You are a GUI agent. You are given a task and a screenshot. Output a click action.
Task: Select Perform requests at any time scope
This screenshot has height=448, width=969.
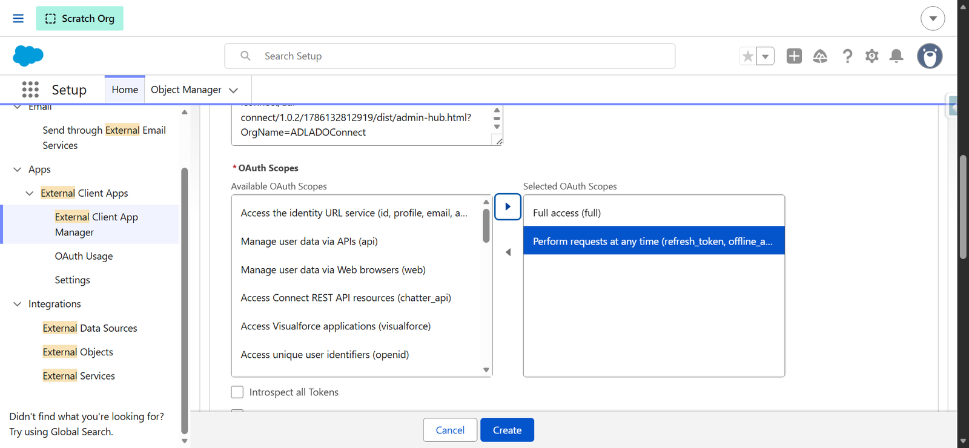pyautogui.click(x=654, y=240)
